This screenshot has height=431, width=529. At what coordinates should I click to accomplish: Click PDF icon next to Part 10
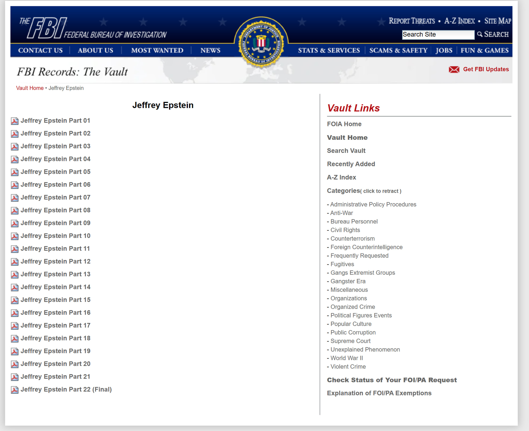pyautogui.click(x=15, y=236)
